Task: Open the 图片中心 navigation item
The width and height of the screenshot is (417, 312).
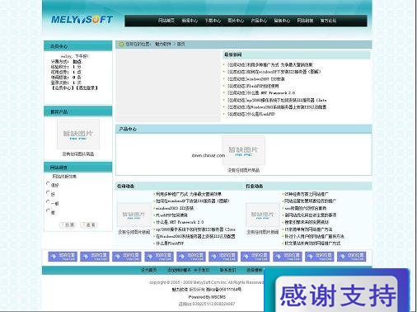Action: coord(236,21)
